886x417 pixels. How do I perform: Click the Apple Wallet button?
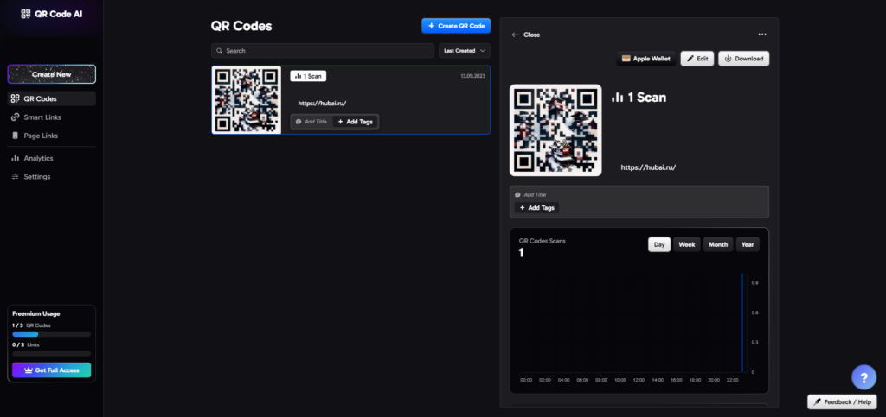click(645, 59)
